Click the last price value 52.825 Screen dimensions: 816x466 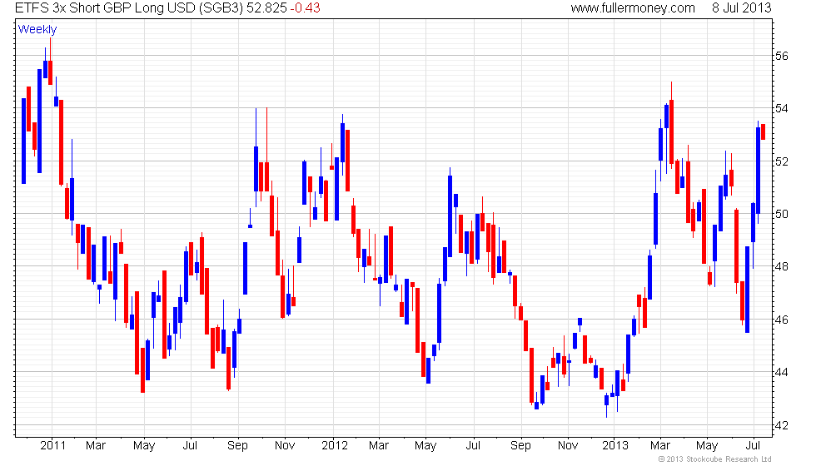point(267,7)
